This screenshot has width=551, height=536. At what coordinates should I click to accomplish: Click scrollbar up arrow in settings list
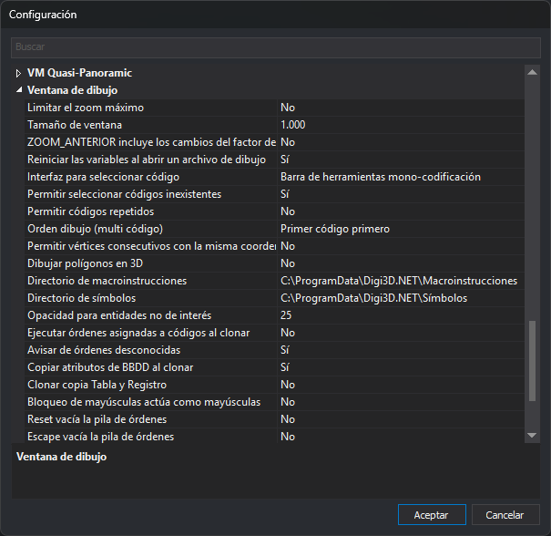532,72
